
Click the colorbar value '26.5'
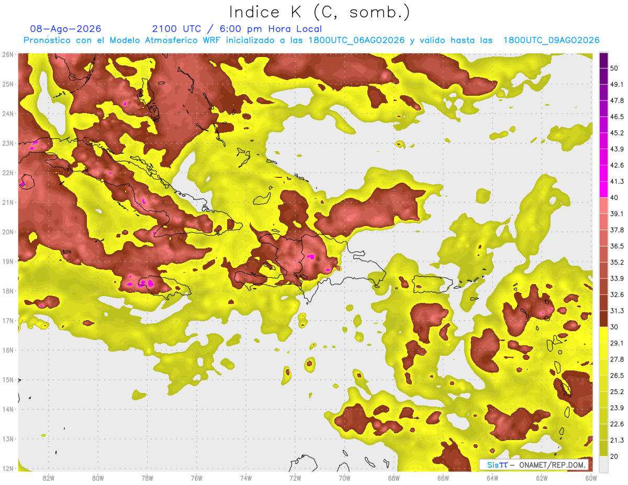617,376
